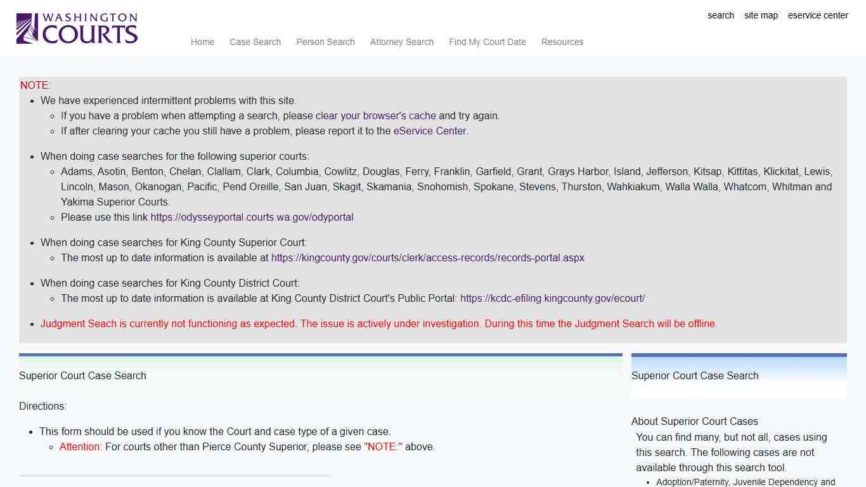Open King County District Court's Public Portal link
Screen dimensions: 866x487
tap(552, 298)
